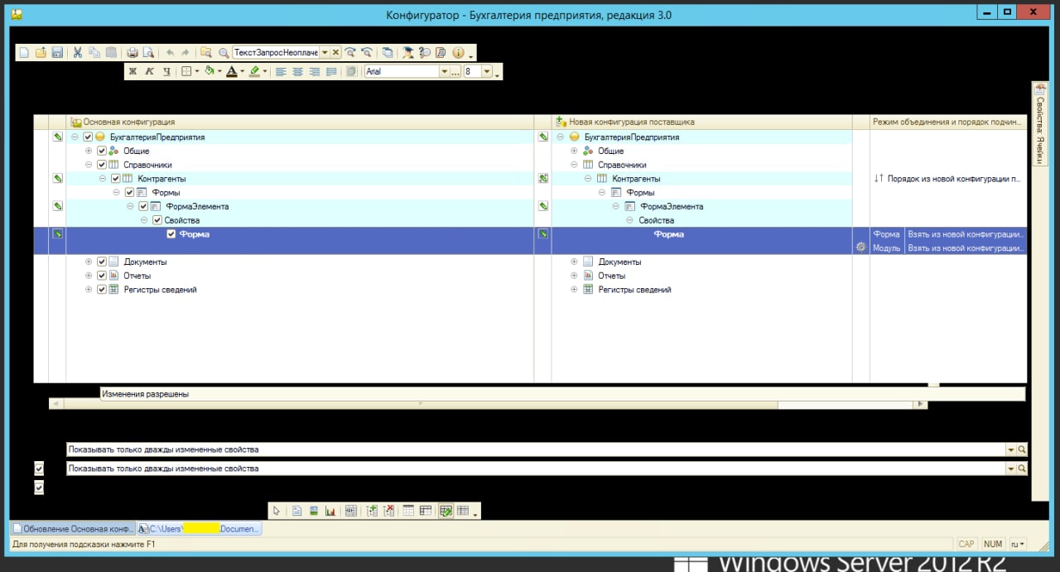Screen dimensions: 1060x572
Task: Click the Print icon in toolbar
Action: 132,52
